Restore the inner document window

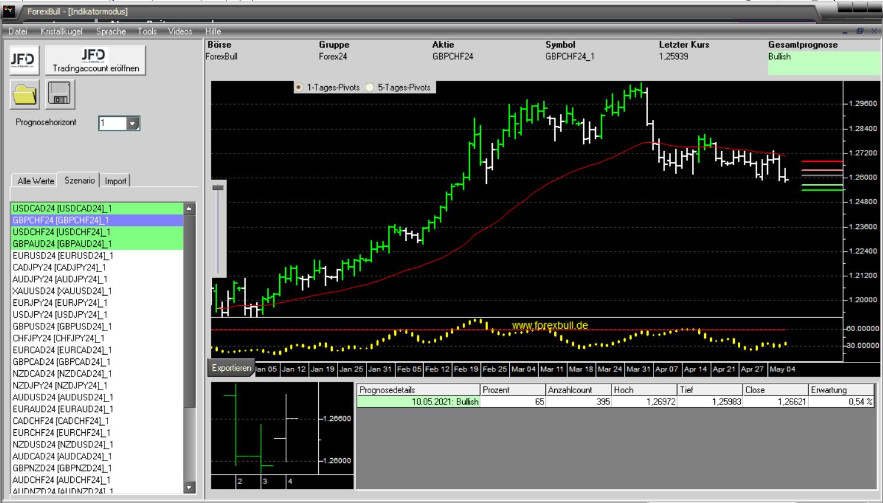tap(860, 31)
